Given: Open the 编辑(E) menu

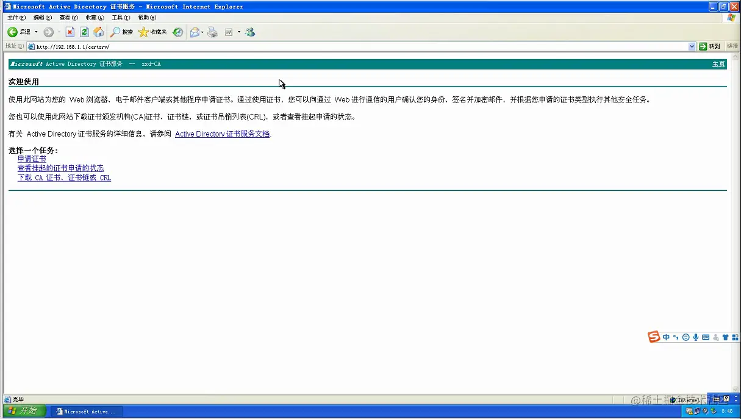Looking at the screenshot, I should [43, 18].
